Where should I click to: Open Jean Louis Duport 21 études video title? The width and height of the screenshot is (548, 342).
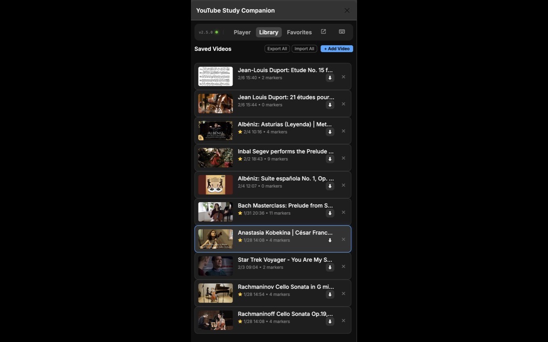coord(286,97)
